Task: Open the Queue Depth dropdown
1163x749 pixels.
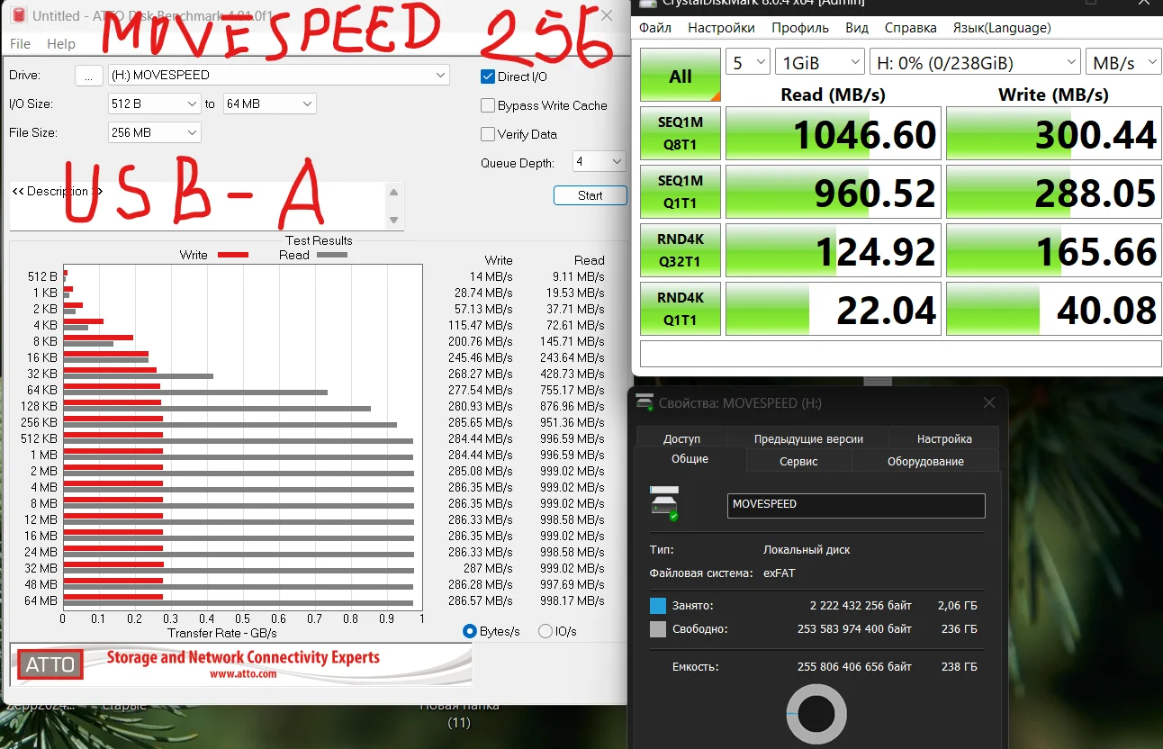Action: [599, 162]
